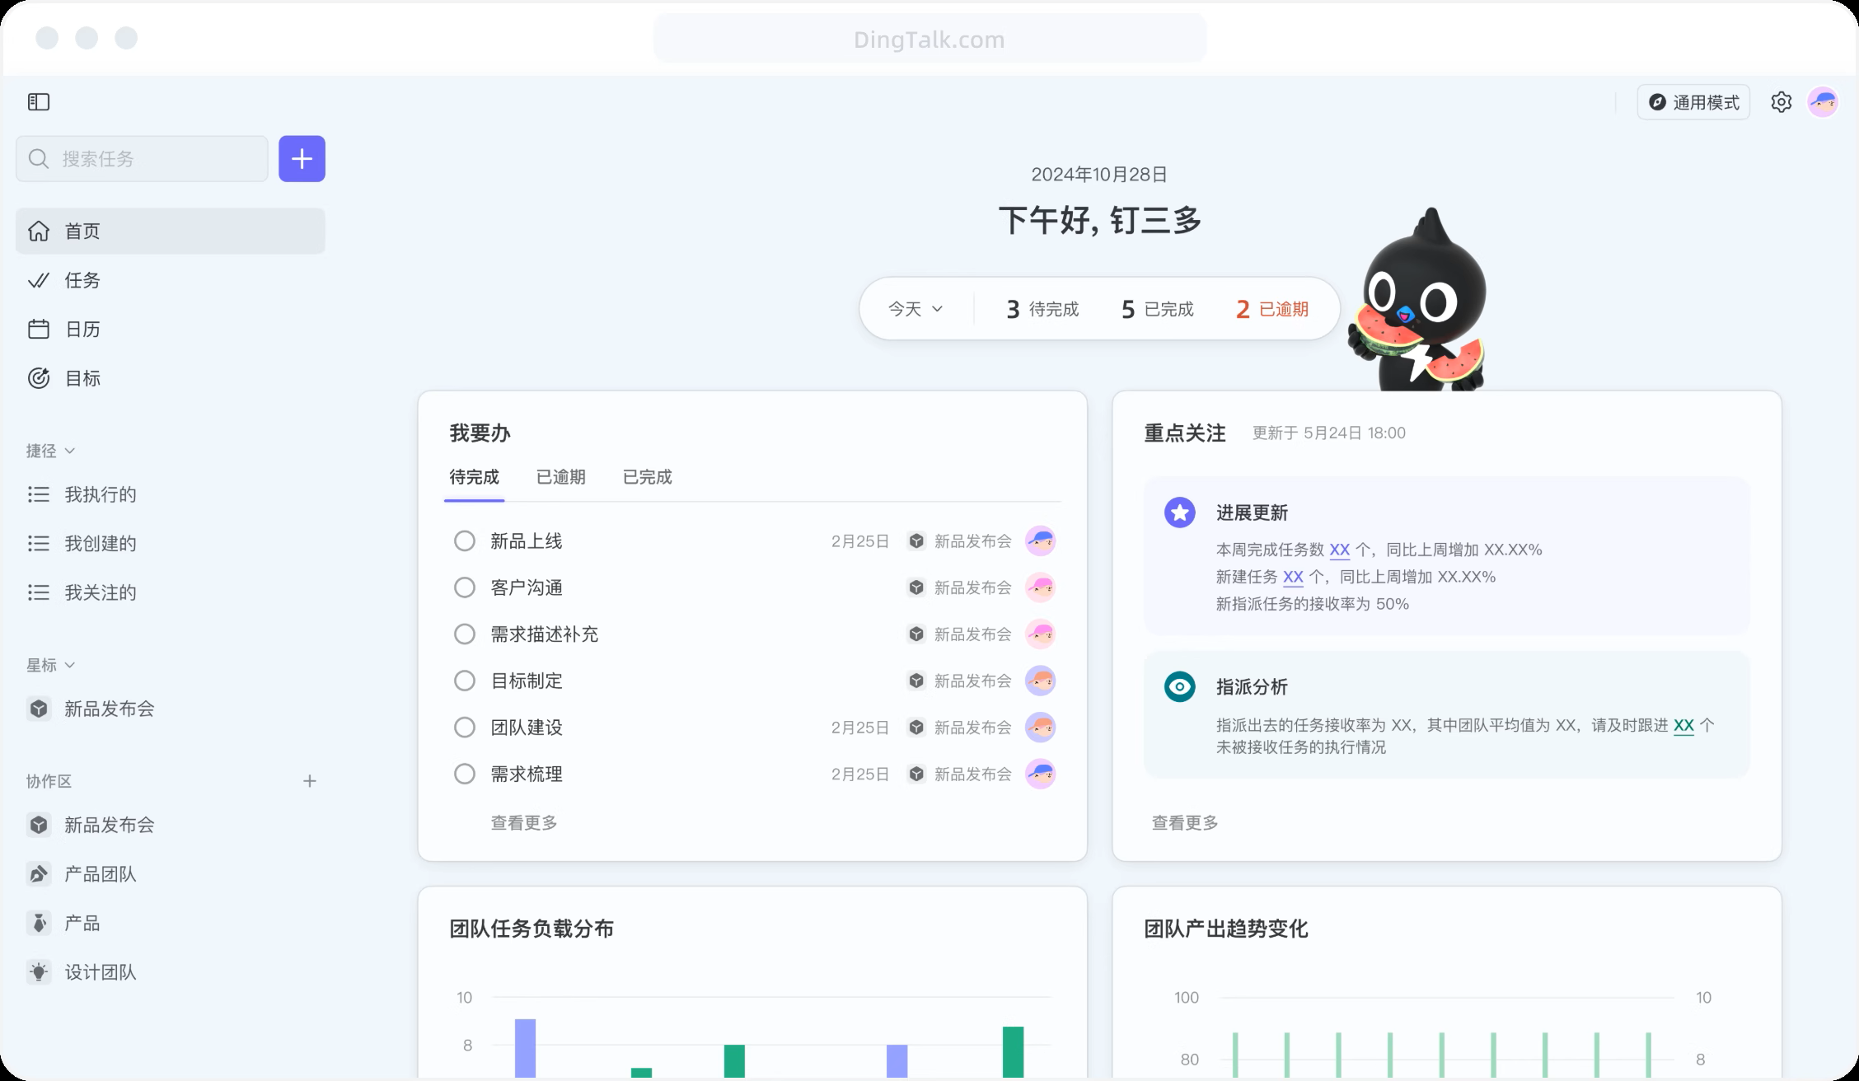Click the star icon of 进展更新
Screen dimensions: 1859x1081
click(x=1179, y=512)
